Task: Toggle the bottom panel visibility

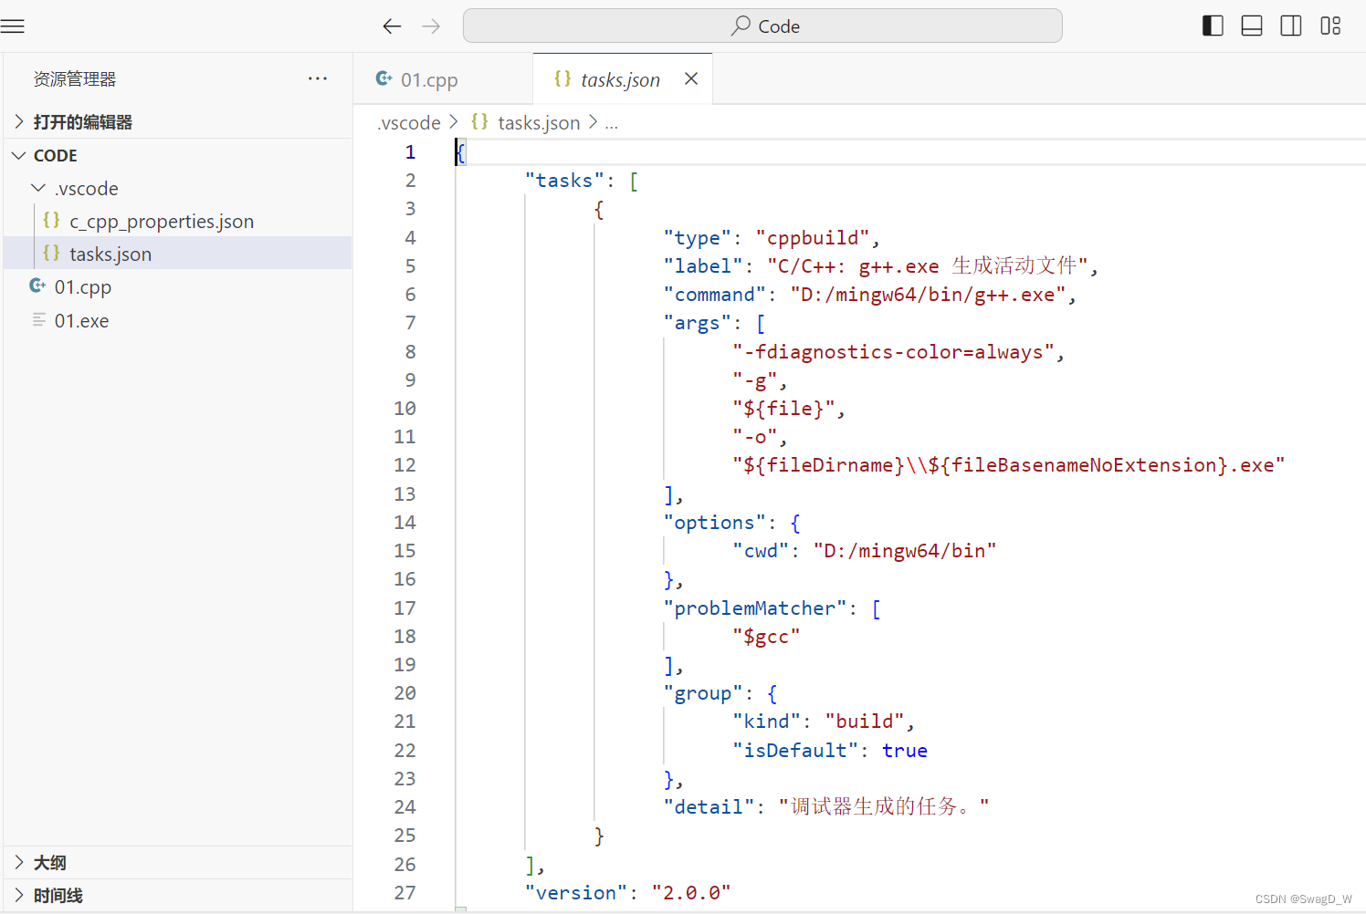Action: (x=1252, y=26)
